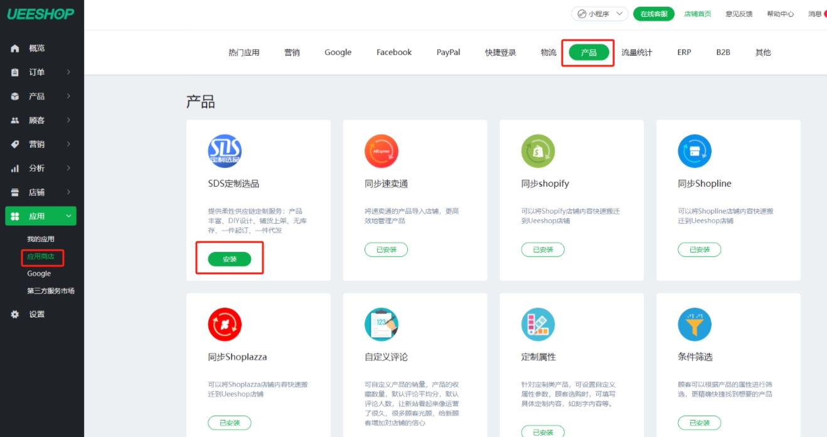Image resolution: width=827 pixels, height=437 pixels.
Task: Expand the 顾客 sidebar menu arrow
Action: (68, 120)
